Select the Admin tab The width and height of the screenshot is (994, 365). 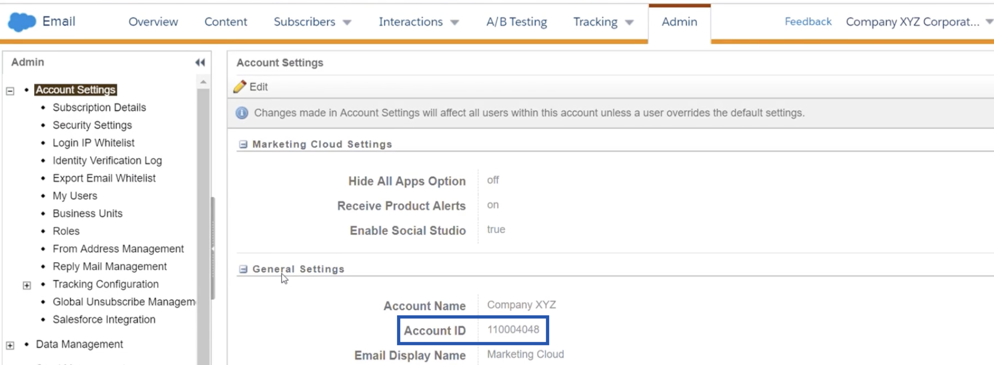(x=680, y=21)
